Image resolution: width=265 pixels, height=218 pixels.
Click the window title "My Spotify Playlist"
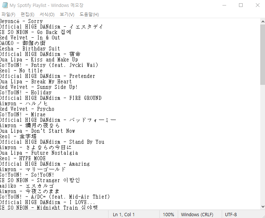point(28,5)
